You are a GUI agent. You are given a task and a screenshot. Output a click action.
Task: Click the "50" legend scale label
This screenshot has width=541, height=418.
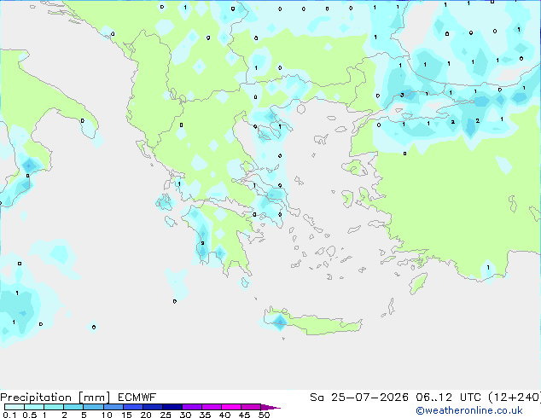point(265,415)
